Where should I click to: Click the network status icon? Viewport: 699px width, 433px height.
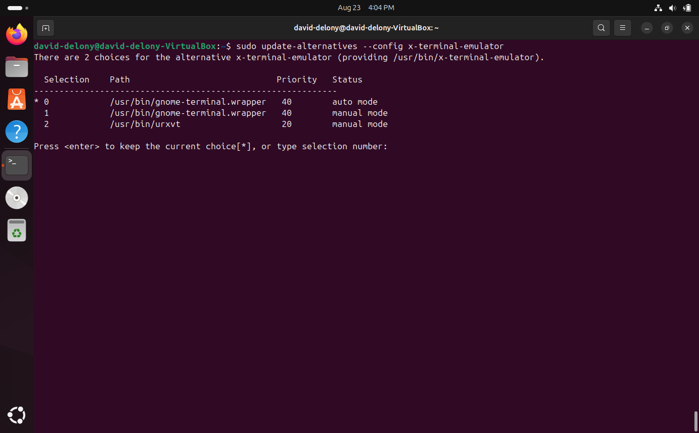pyautogui.click(x=658, y=8)
